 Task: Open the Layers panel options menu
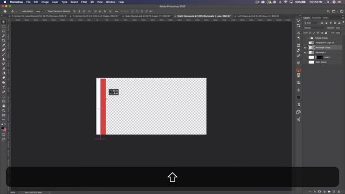pyautogui.click(x=343, y=18)
